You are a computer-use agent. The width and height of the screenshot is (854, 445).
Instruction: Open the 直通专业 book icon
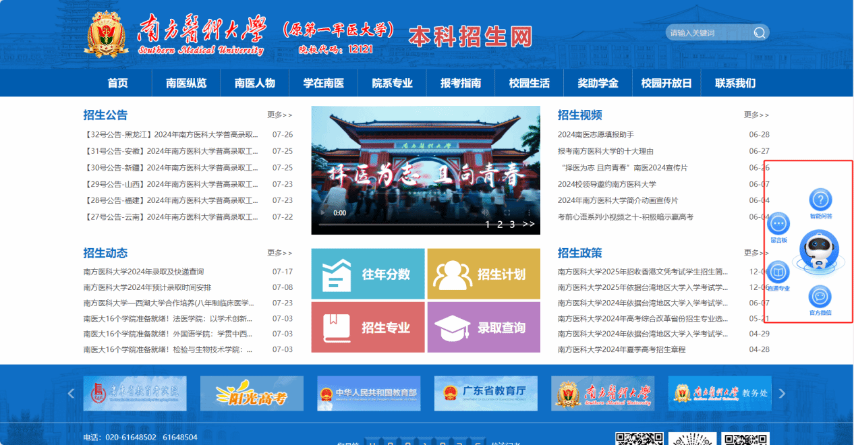tap(778, 272)
